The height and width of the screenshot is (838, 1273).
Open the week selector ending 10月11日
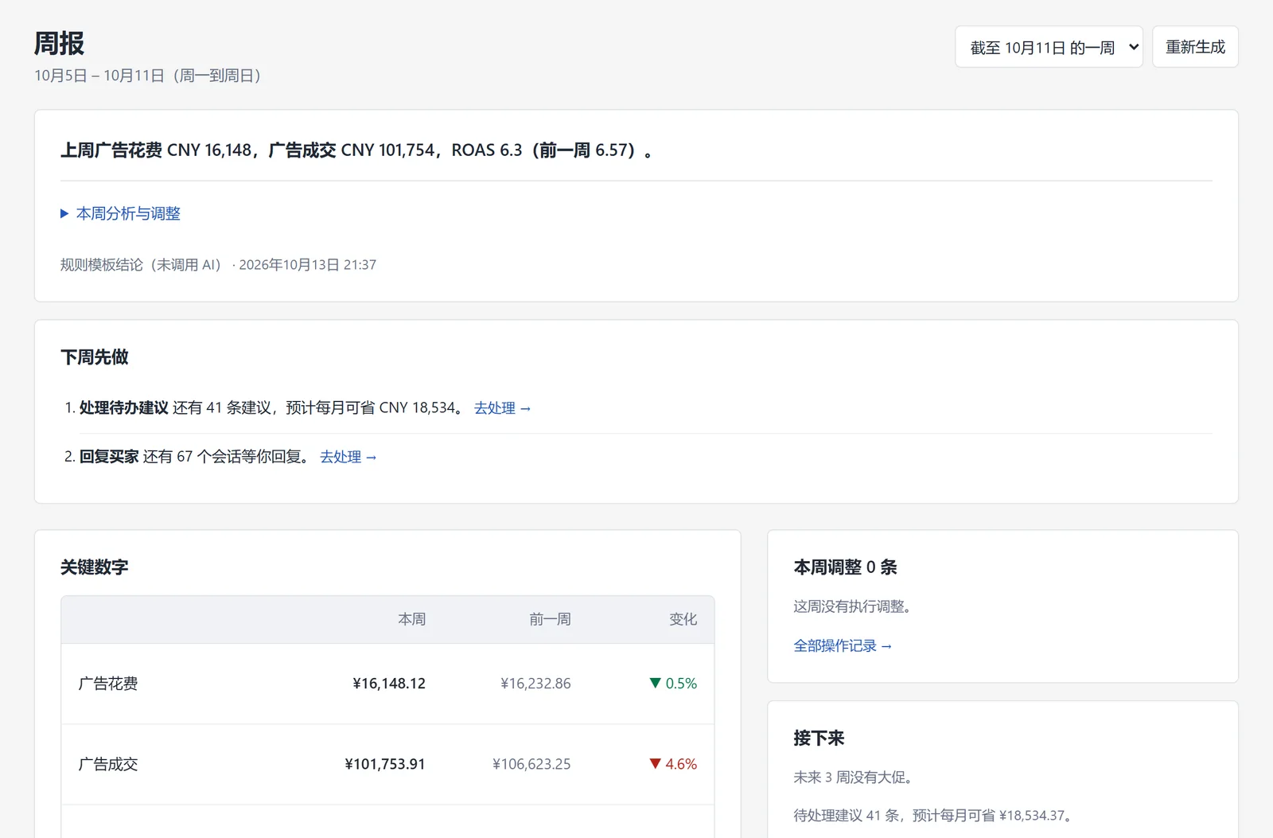click(x=1049, y=47)
